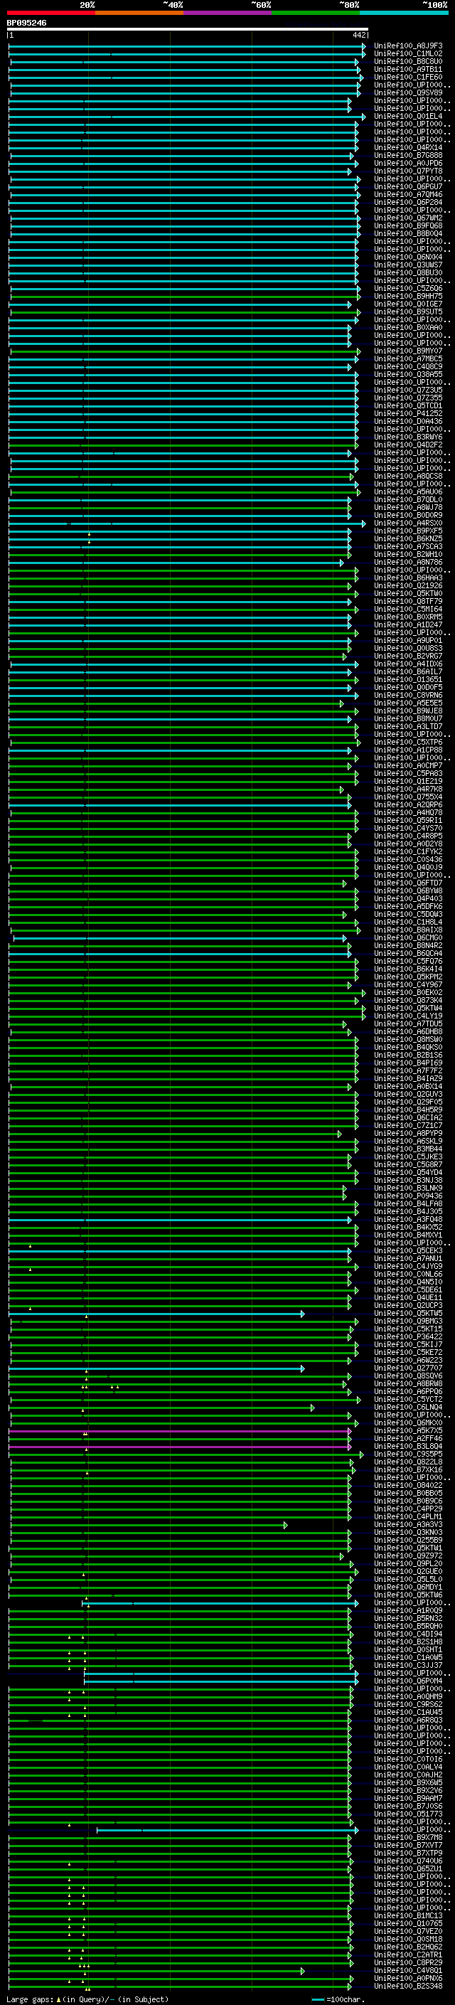Click the UniRef100_Q01EL4 label
Viewport: 455px width, 2005px height.
[408, 116]
